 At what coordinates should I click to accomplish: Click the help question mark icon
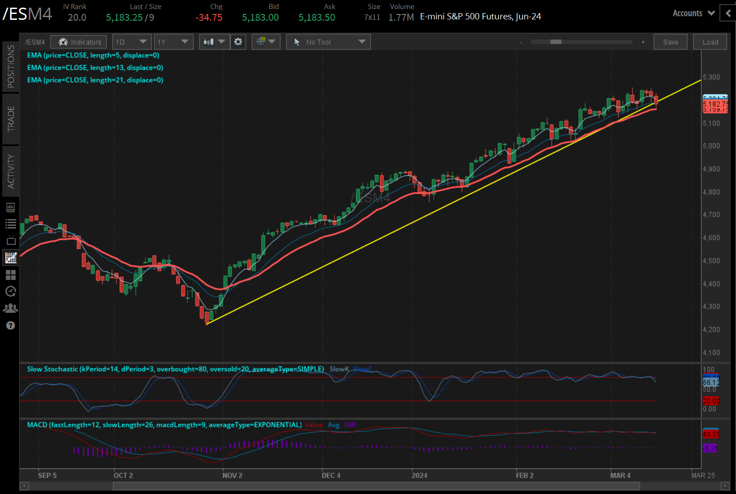(11, 325)
